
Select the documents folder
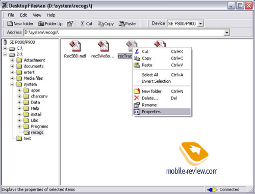pyautogui.click(x=34, y=67)
